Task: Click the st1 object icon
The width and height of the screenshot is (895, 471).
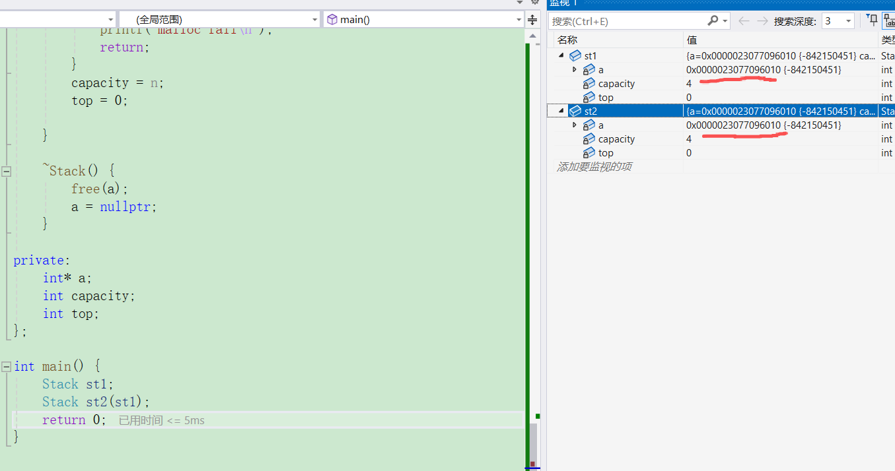Action: [x=575, y=56]
